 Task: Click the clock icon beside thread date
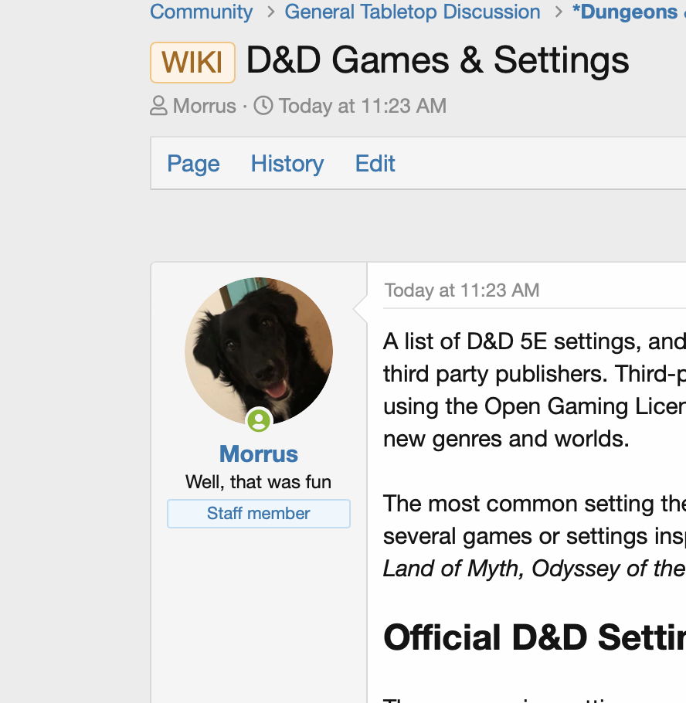click(263, 106)
